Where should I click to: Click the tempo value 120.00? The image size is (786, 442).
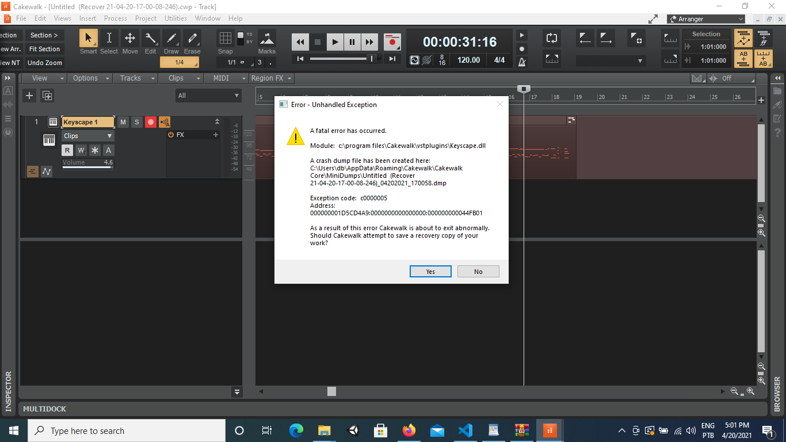coord(468,60)
